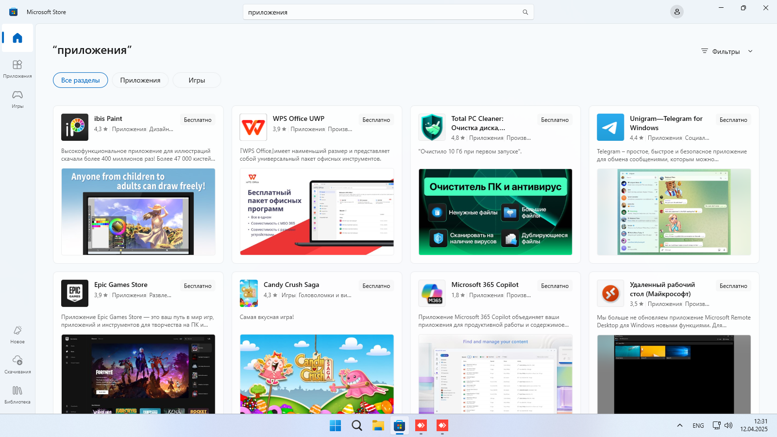Open the clock and date panel
Image resolution: width=777 pixels, height=437 pixels.
tap(754, 425)
